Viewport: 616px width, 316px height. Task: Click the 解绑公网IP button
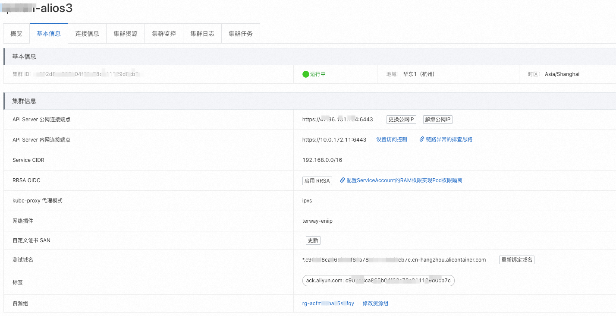coord(438,120)
